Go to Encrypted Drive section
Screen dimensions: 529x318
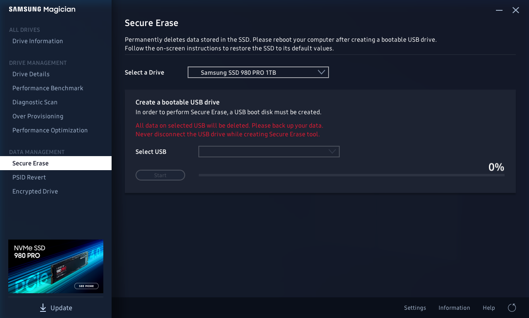(35, 191)
